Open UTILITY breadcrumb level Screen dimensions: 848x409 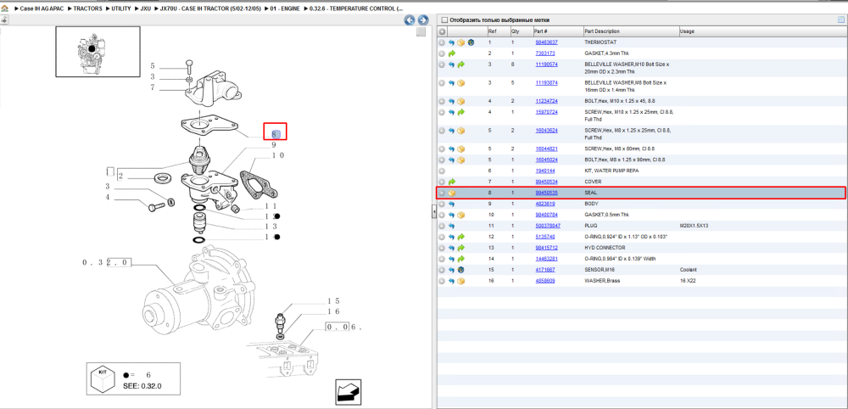pyautogui.click(x=120, y=9)
